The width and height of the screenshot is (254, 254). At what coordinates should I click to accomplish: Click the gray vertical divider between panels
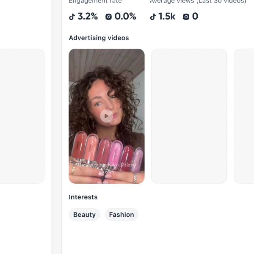click(57, 127)
